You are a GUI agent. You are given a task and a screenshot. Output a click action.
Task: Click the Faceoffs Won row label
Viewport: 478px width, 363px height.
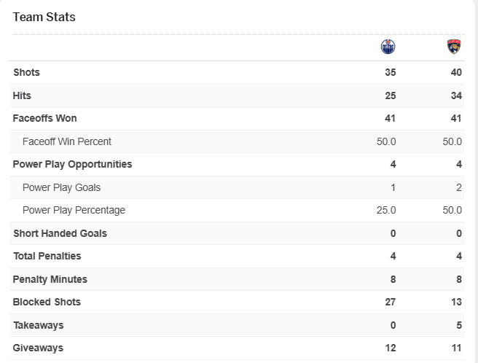click(x=44, y=118)
